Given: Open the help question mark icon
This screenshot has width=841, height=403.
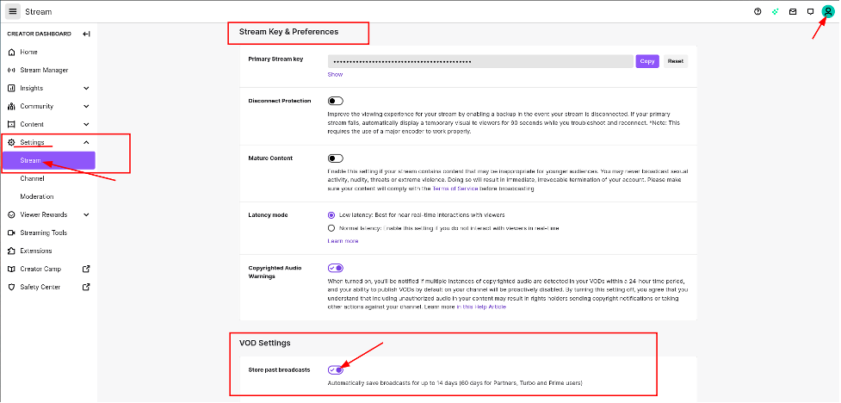Looking at the screenshot, I should pos(758,11).
